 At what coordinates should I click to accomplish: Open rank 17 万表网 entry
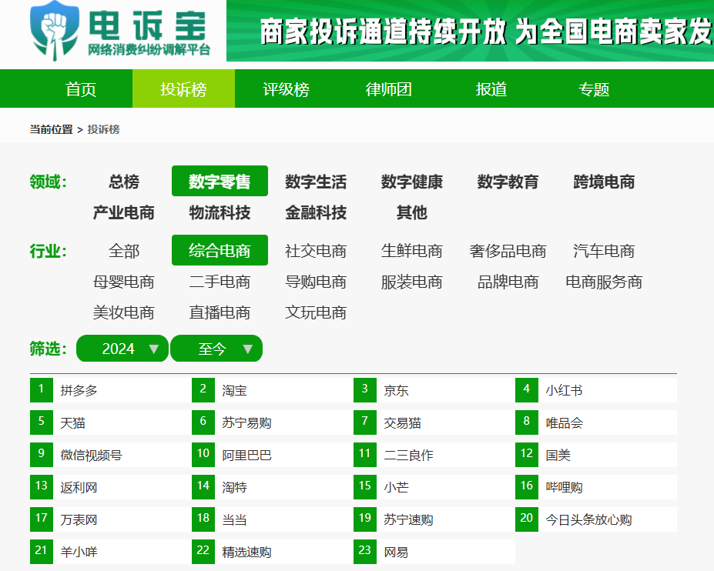tap(111, 519)
